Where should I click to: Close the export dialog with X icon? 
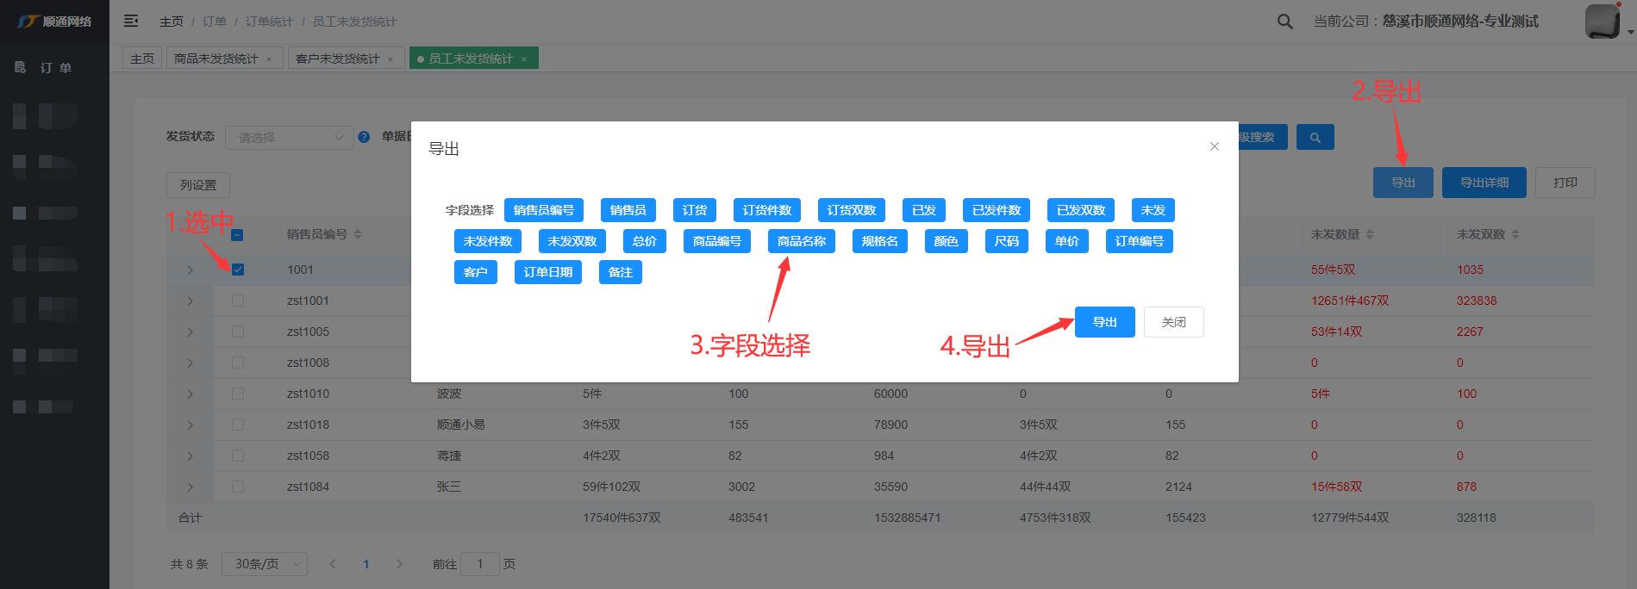[x=1214, y=146]
